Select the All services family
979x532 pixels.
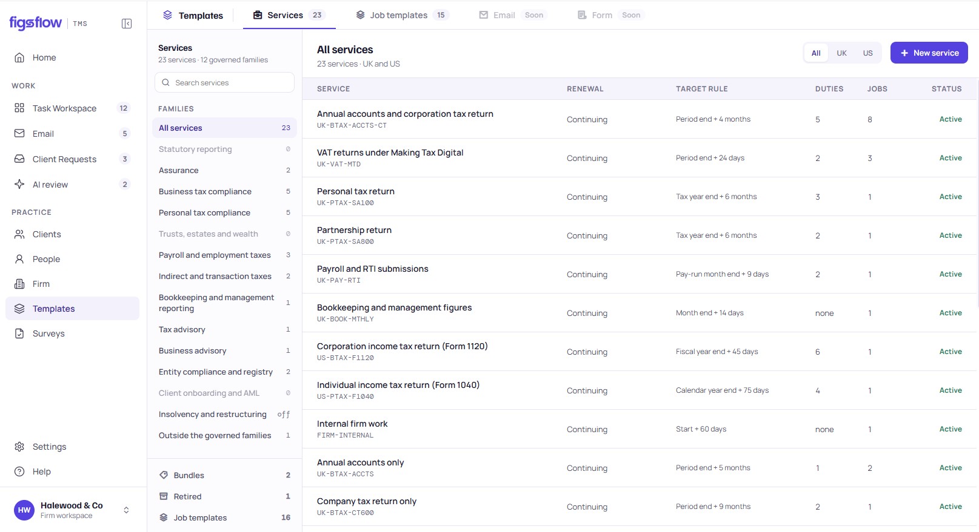(224, 128)
